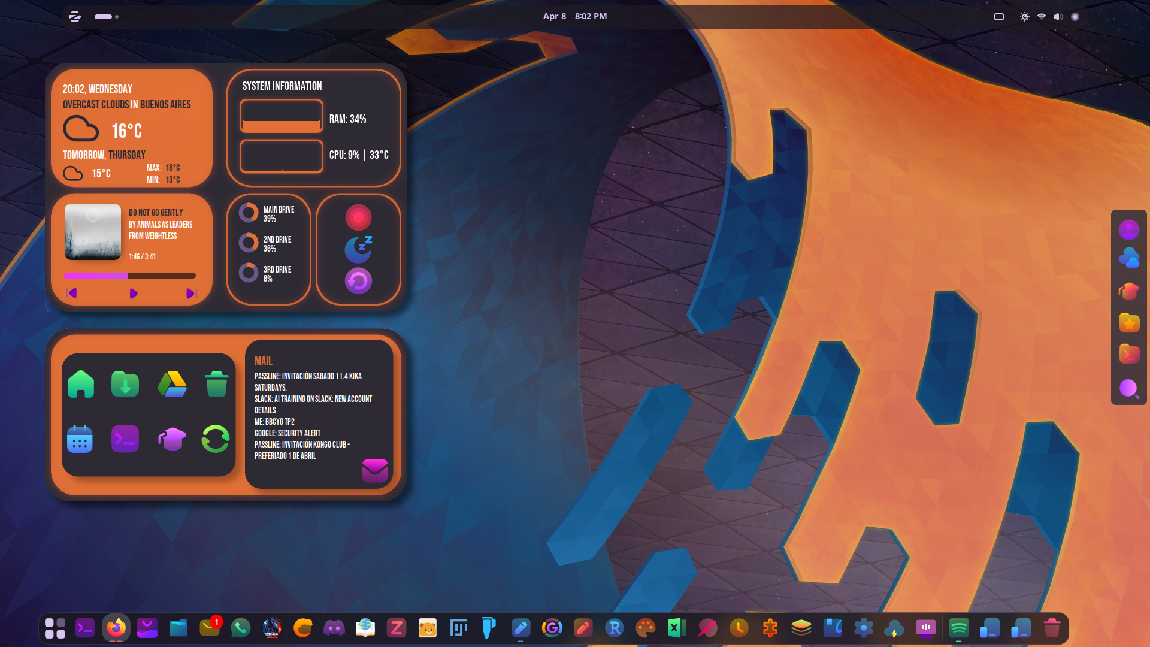Open the dock trash bin
Viewport: 1150px width, 647px height.
coord(1052,628)
